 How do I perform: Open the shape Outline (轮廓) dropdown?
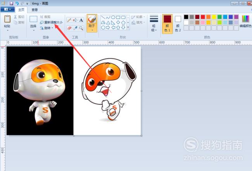138,17
